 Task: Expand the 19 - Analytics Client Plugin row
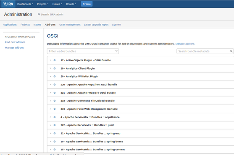coord(50,68)
